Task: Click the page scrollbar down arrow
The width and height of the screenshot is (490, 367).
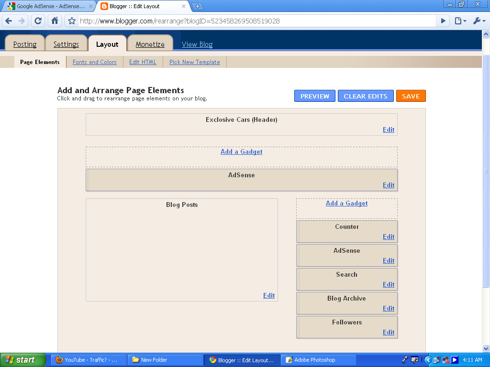Action: click(x=486, y=348)
